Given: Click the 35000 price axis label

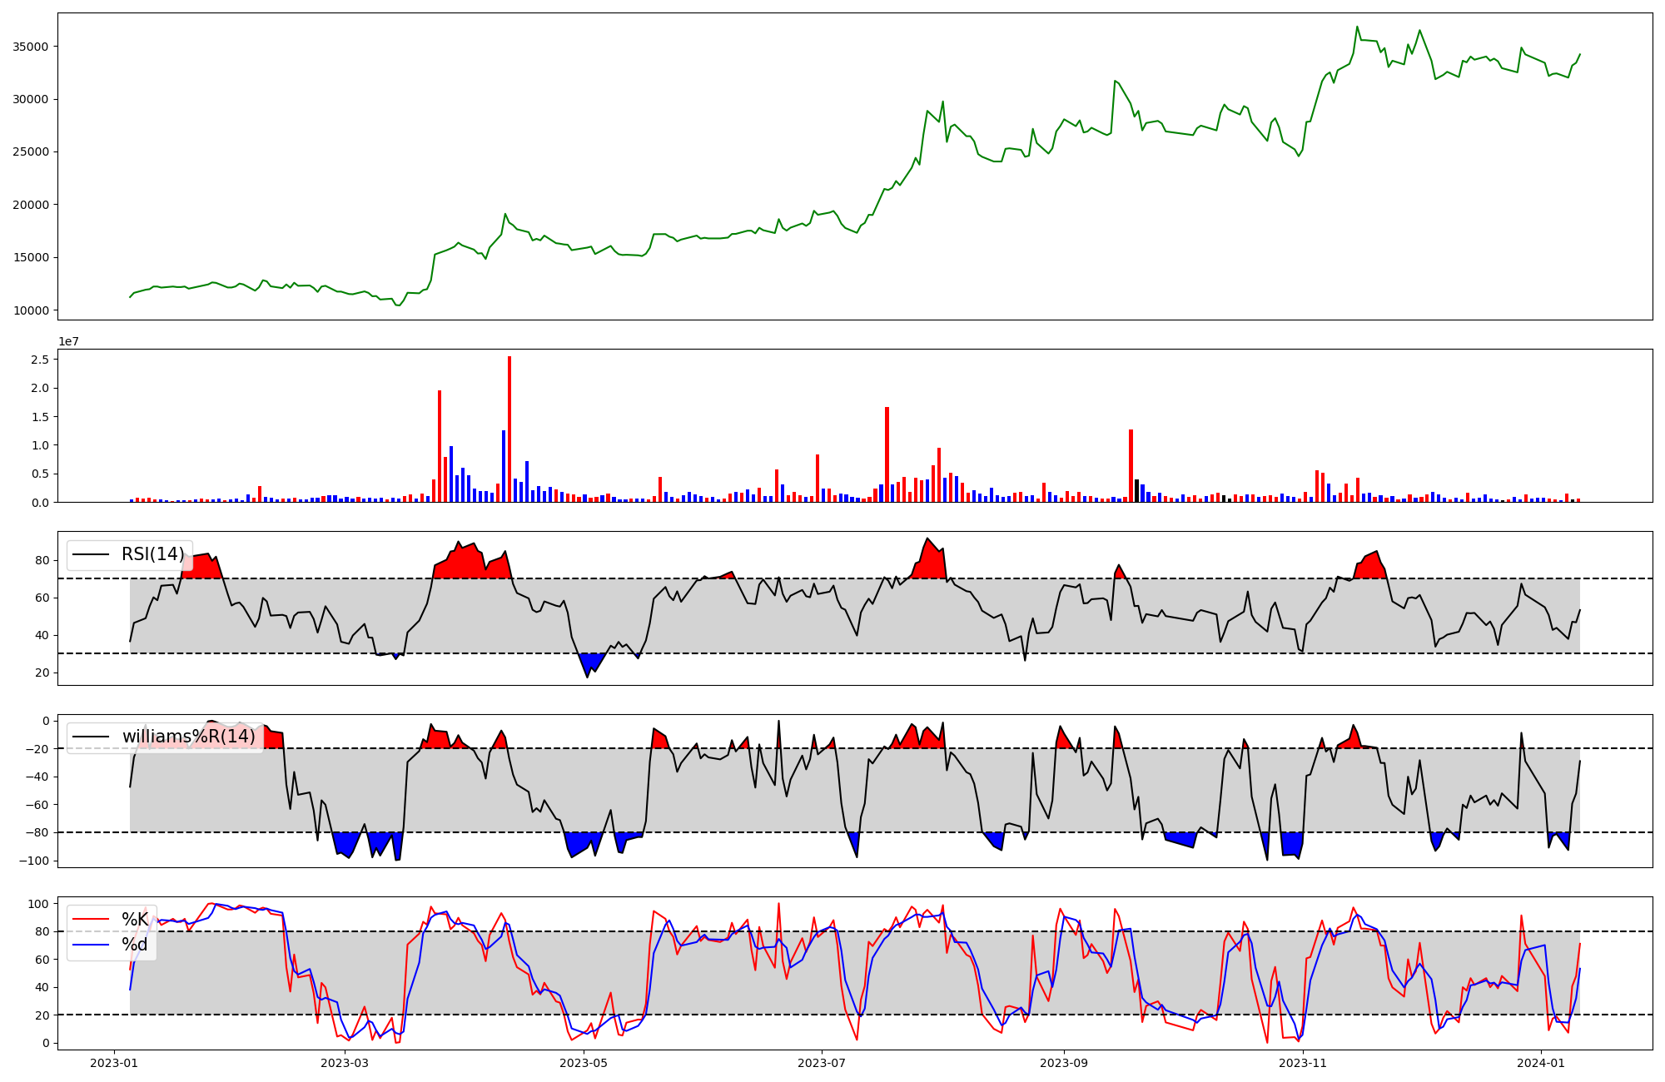Looking at the screenshot, I should 31,47.
